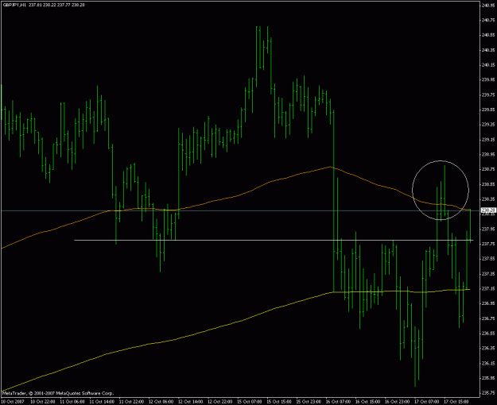Click the 12 Oct 22:00 time label
Screen dimensions: 497x405
(x=220, y=402)
